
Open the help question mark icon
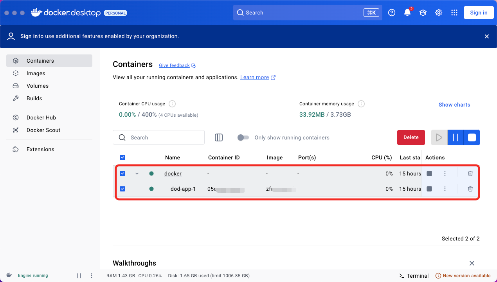(x=392, y=13)
